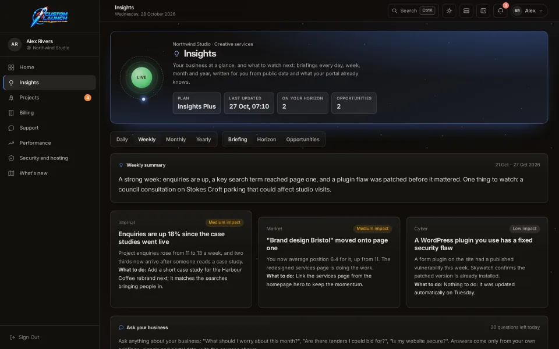Image resolution: width=559 pixels, height=349 pixels.
Task: Click the AR avatar in the top bar
Action: coord(517,10)
